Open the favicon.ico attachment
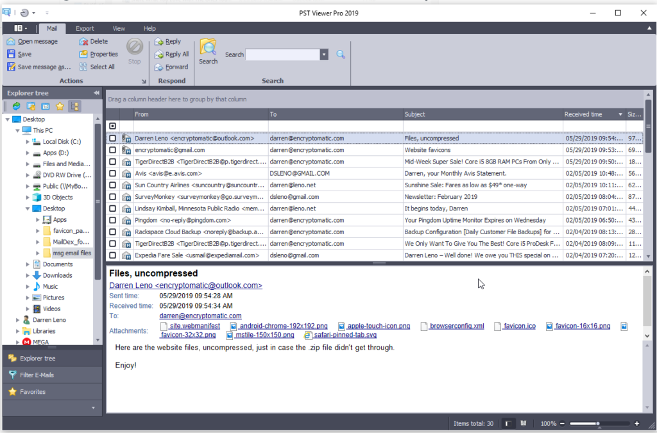This screenshot has height=433, width=657. [520, 326]
